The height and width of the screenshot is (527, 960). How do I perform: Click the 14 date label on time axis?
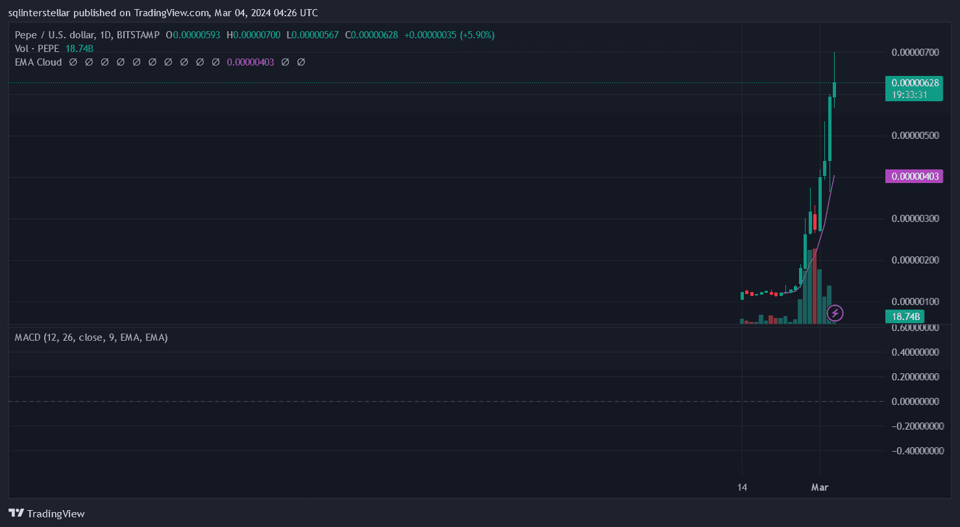click(742, 487)
